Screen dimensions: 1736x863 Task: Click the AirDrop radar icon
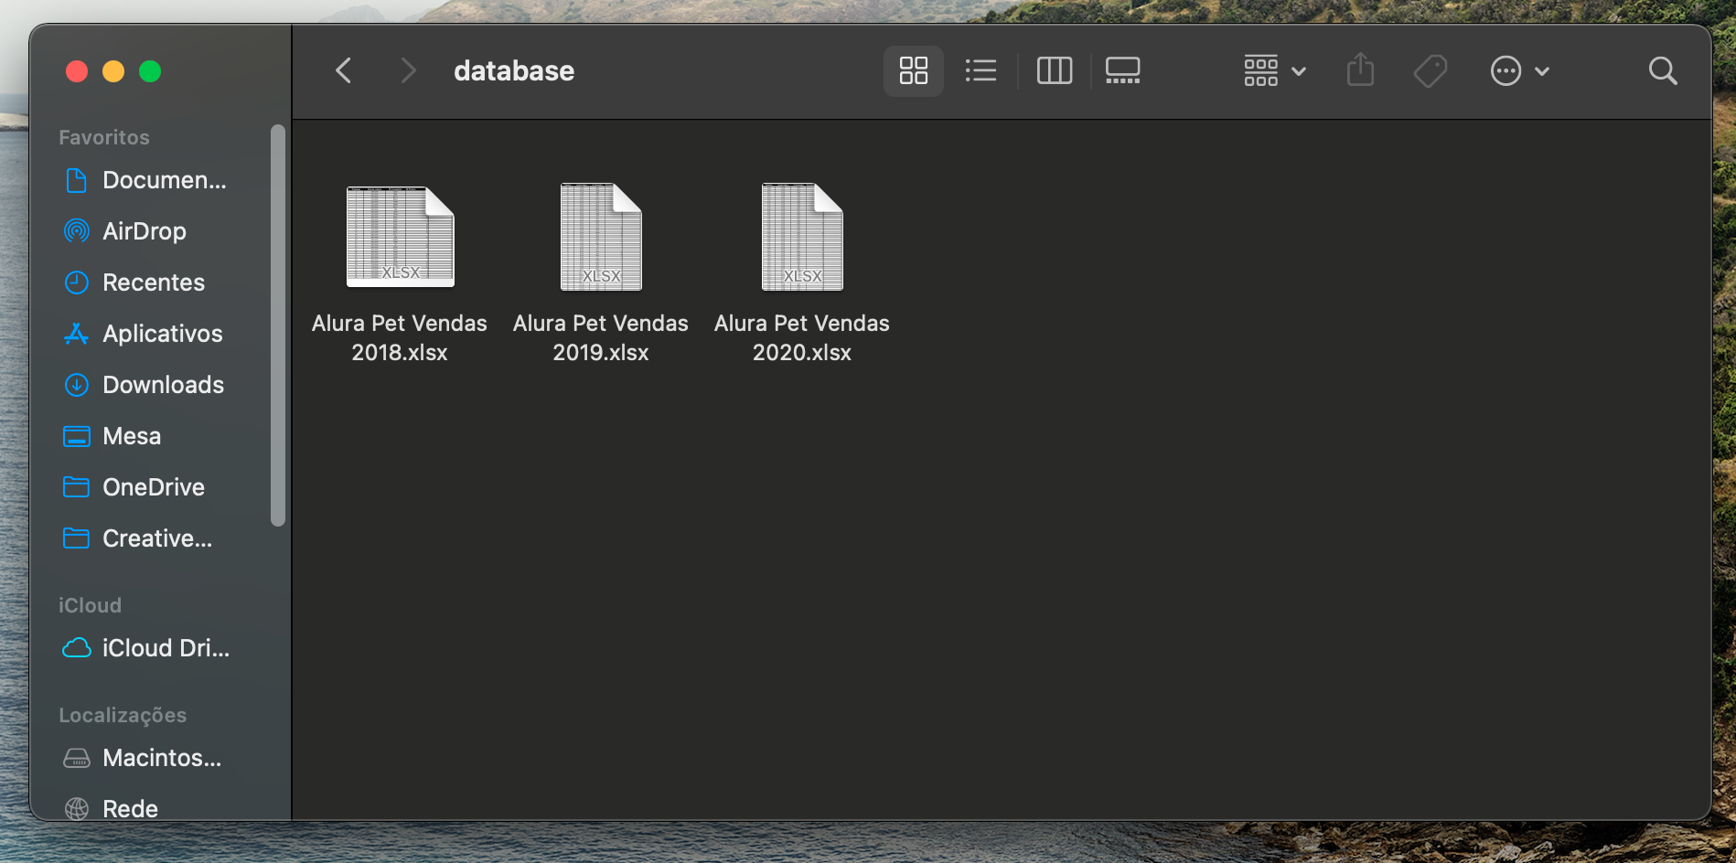click(77, 231)
